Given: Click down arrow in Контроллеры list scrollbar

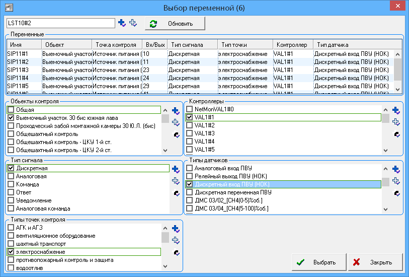Looking at the screenshot, I should coord(385,151).
